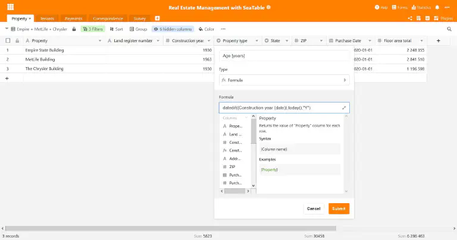Show notifications bell

437,7
